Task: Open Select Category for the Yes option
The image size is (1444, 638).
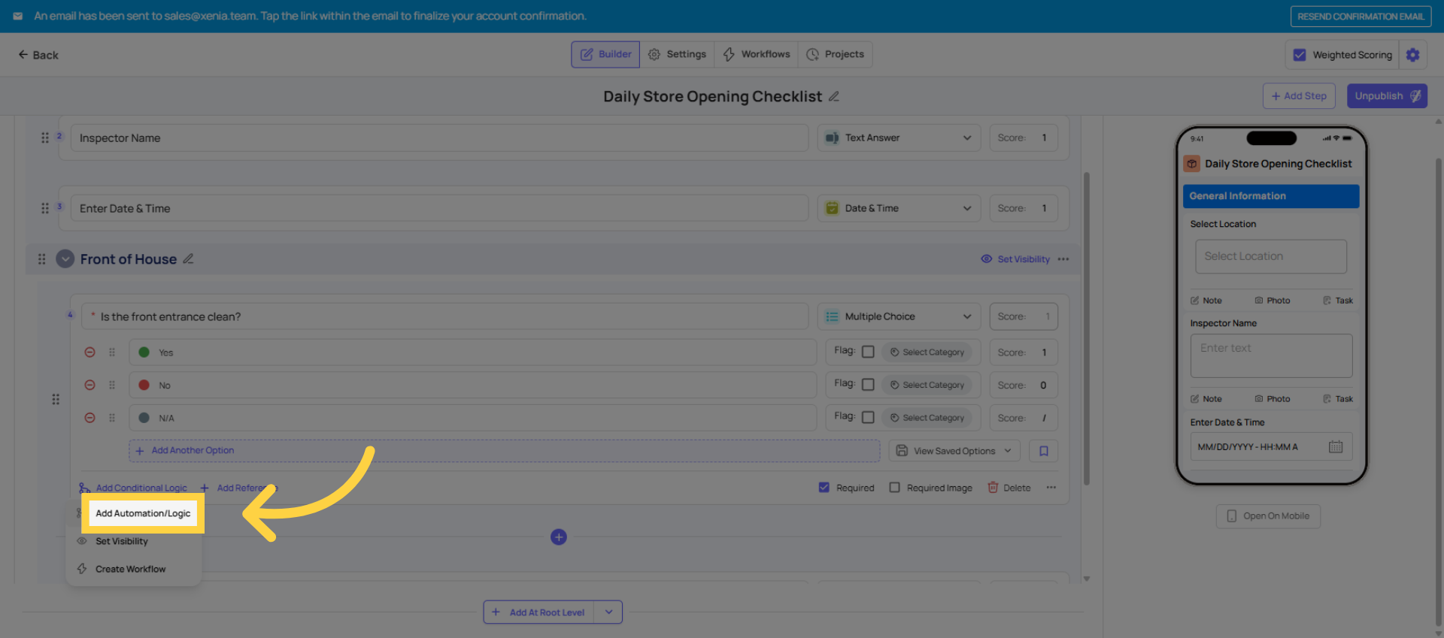Action: (927, 352)
